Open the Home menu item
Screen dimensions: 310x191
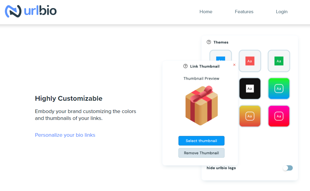(206, 12)
